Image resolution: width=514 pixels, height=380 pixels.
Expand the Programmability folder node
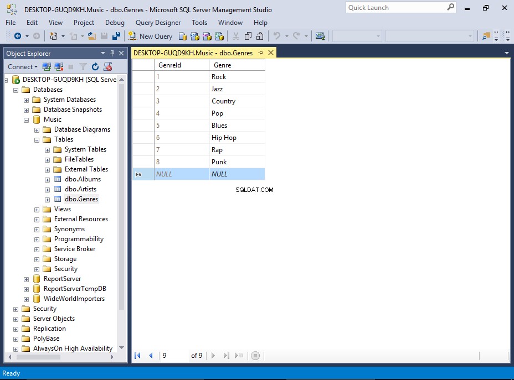coord(37,240)
